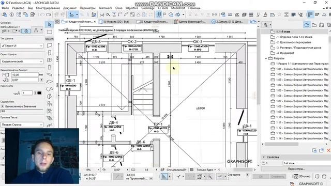
Task: Select the Marquee tool below the Arrow tool
Action: (x=50, y=32)
